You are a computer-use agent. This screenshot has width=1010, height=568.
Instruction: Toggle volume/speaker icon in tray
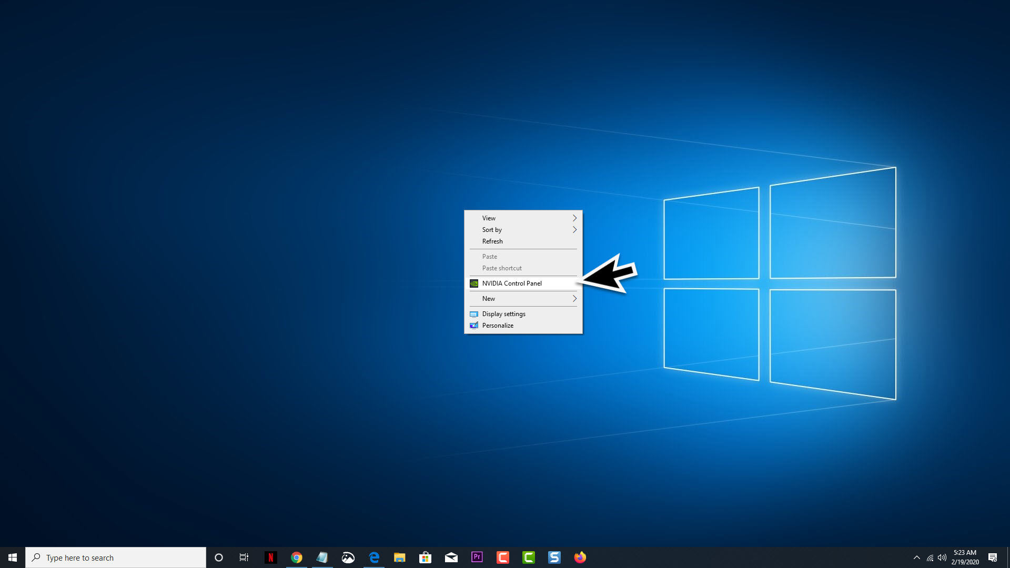(x=941, y=557)
